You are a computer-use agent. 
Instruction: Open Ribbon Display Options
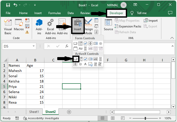pos(135,5)
